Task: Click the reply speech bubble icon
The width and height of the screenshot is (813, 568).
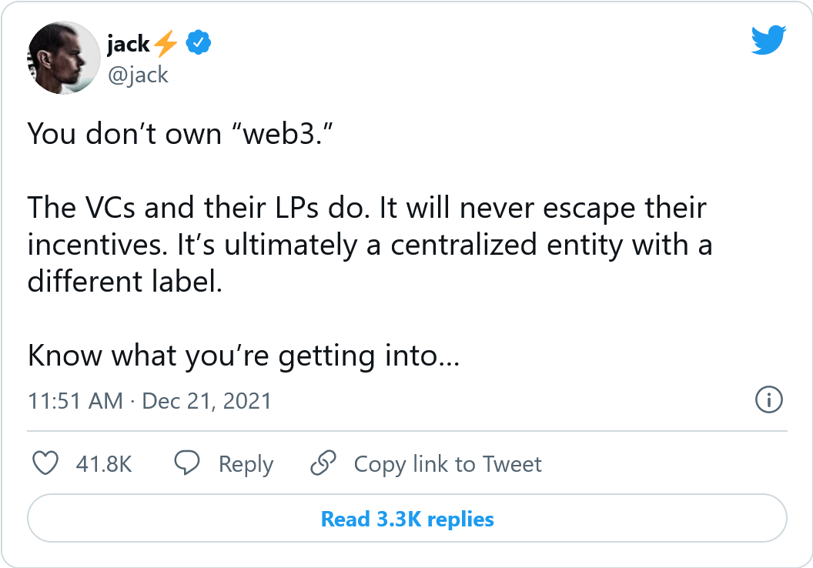Action: (187, 463)
